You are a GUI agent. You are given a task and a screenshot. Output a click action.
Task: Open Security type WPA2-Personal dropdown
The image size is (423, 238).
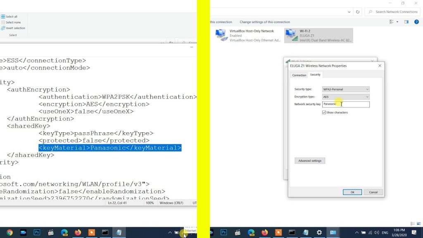346,89
